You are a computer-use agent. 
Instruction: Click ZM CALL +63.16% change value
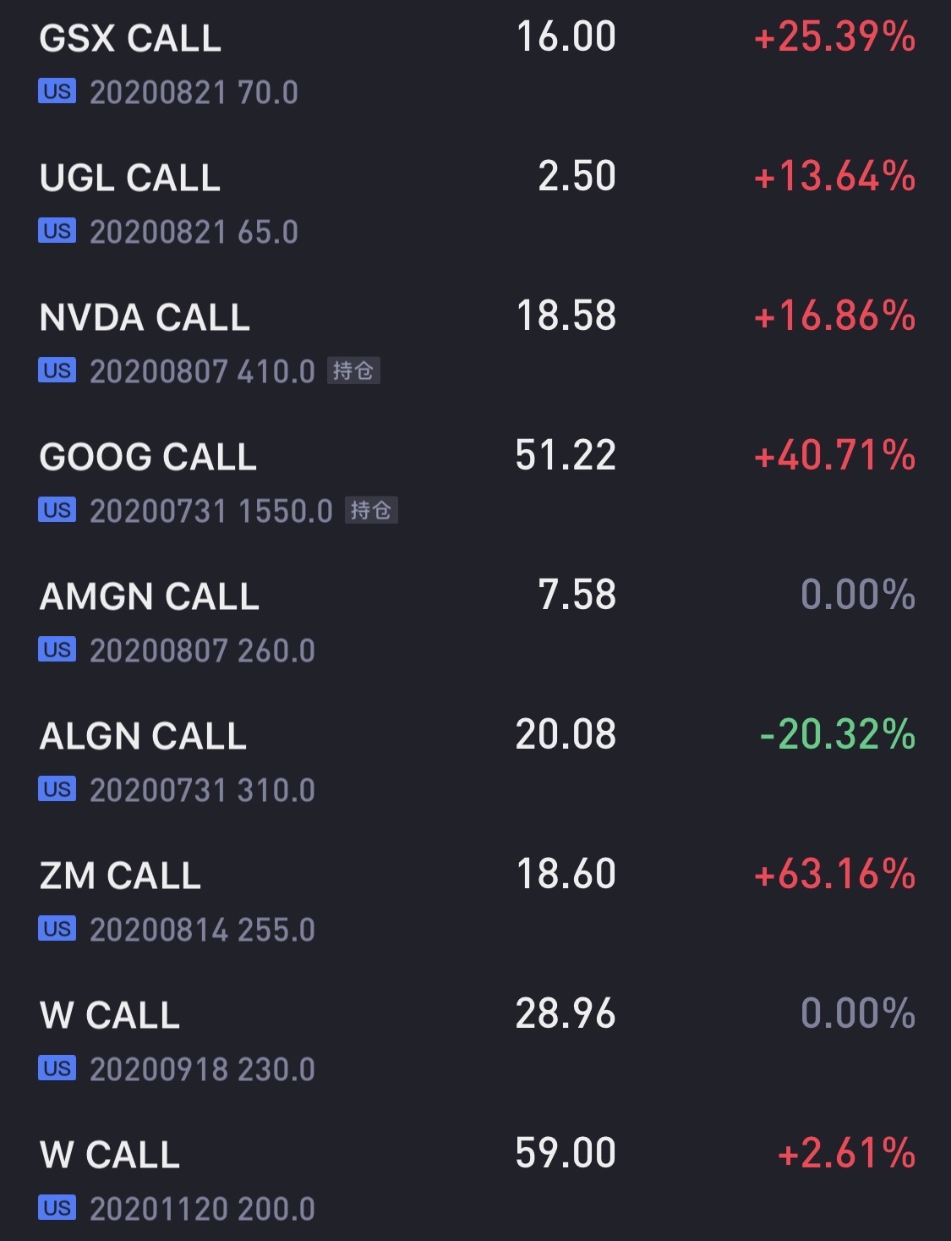pos(834,874)
